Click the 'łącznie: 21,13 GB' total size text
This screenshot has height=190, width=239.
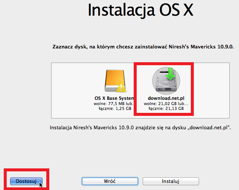coord(166,108)
